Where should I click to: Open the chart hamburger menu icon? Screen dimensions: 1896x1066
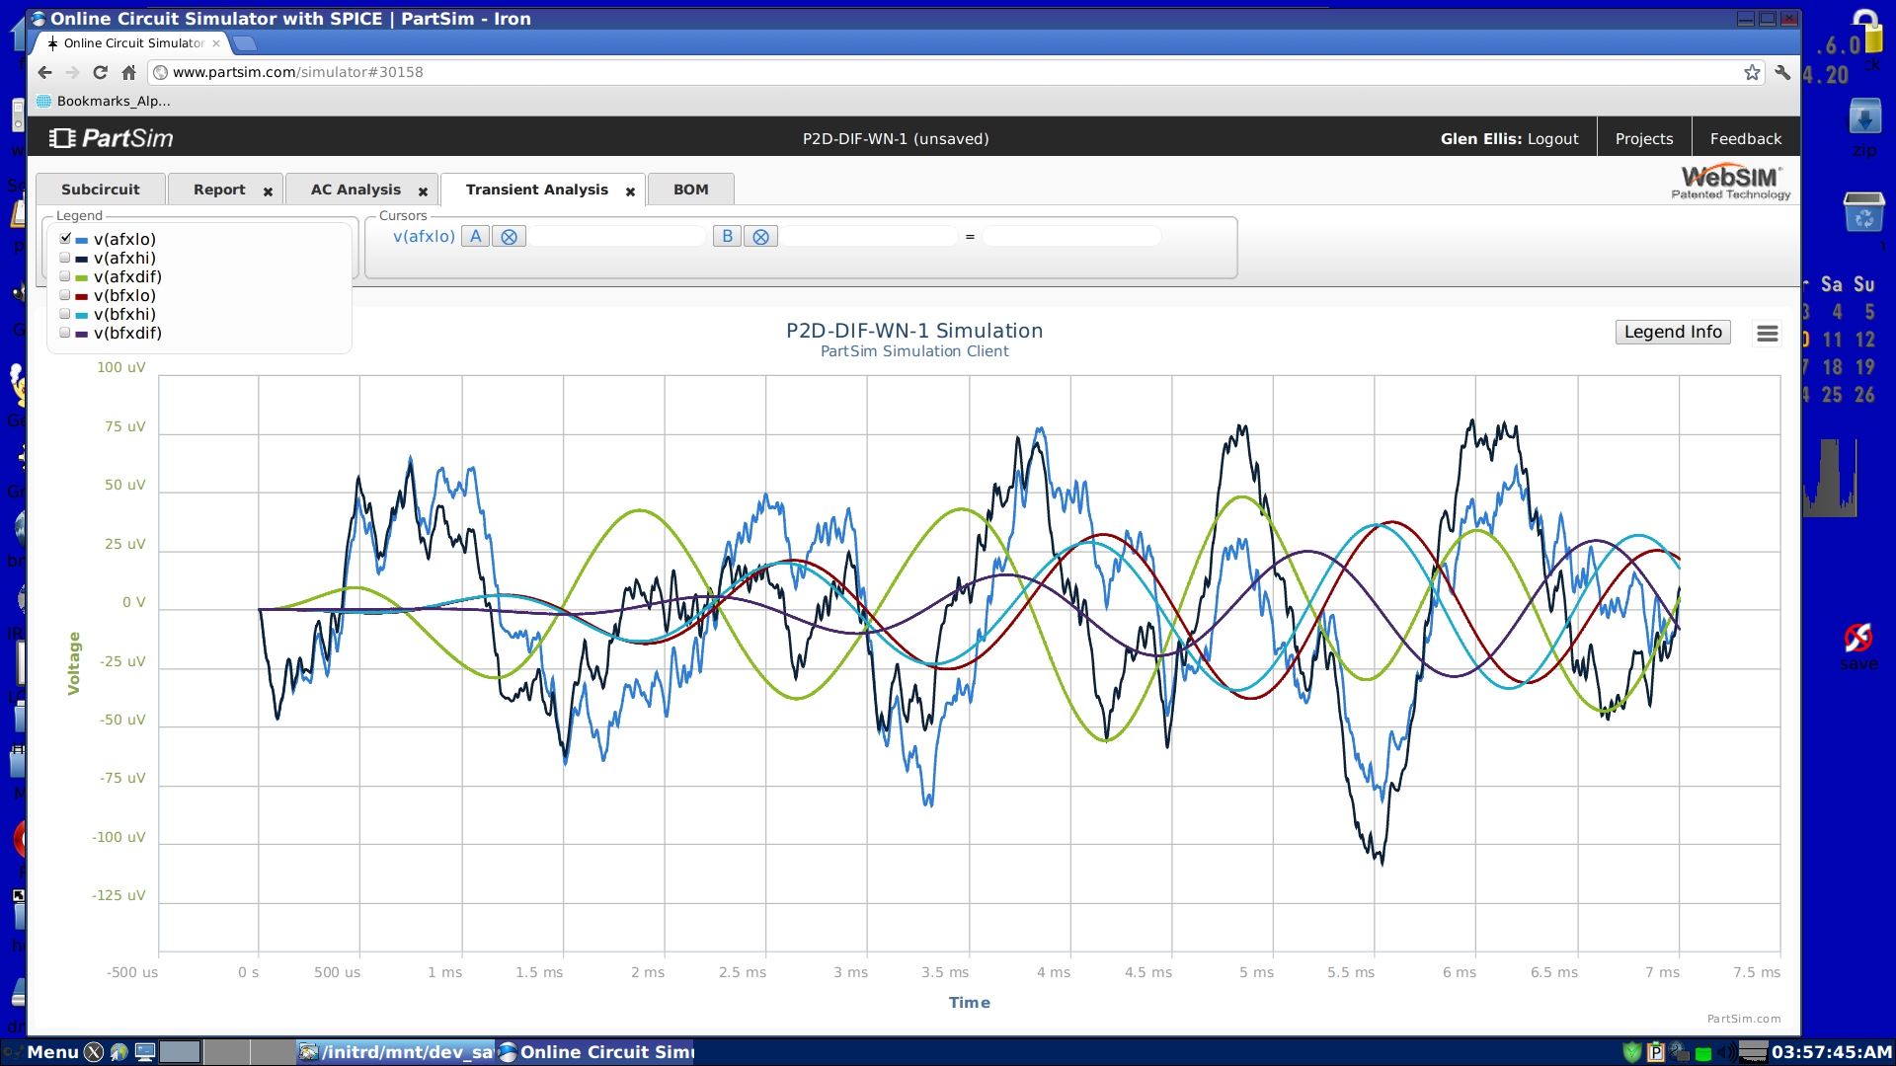pyautogui.click(x=1767, y=334)
